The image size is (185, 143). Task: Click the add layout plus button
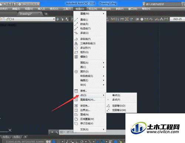25,137
